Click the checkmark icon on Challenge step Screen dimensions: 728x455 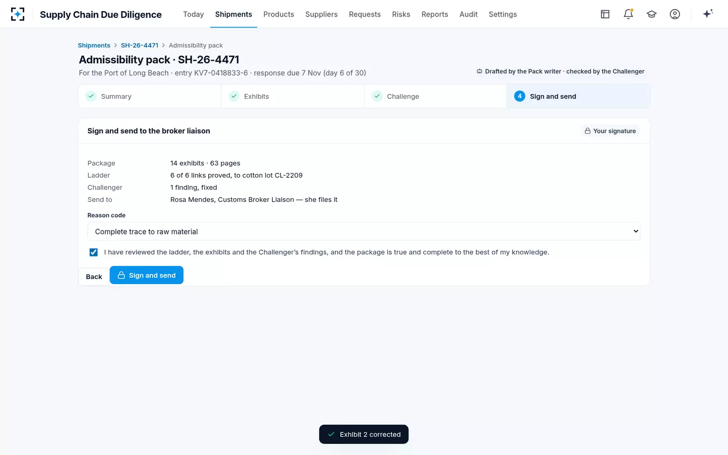click(377, 96)
